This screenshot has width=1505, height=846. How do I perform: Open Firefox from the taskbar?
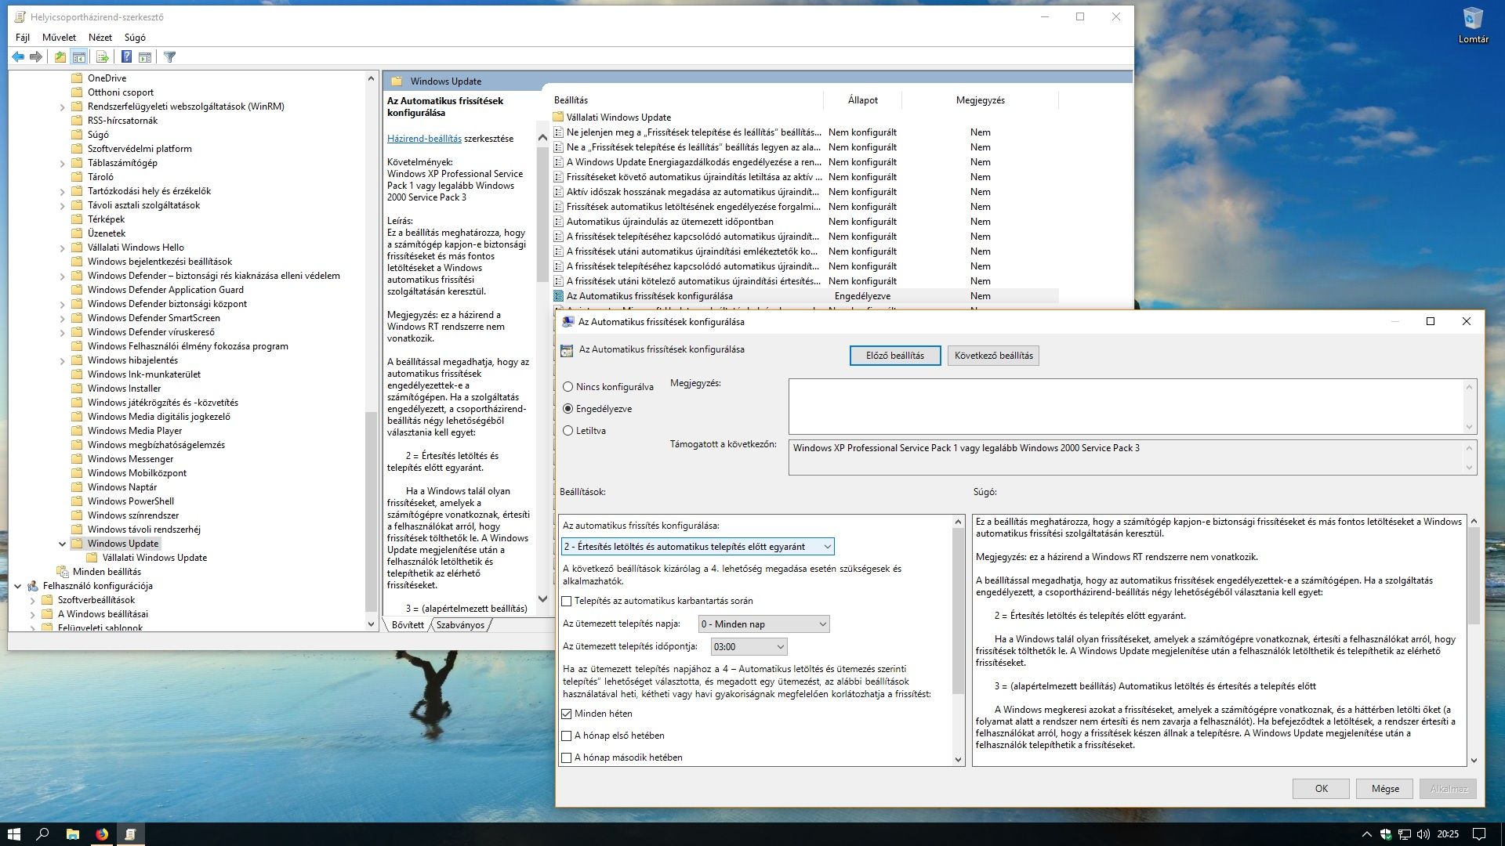(102, 833)
